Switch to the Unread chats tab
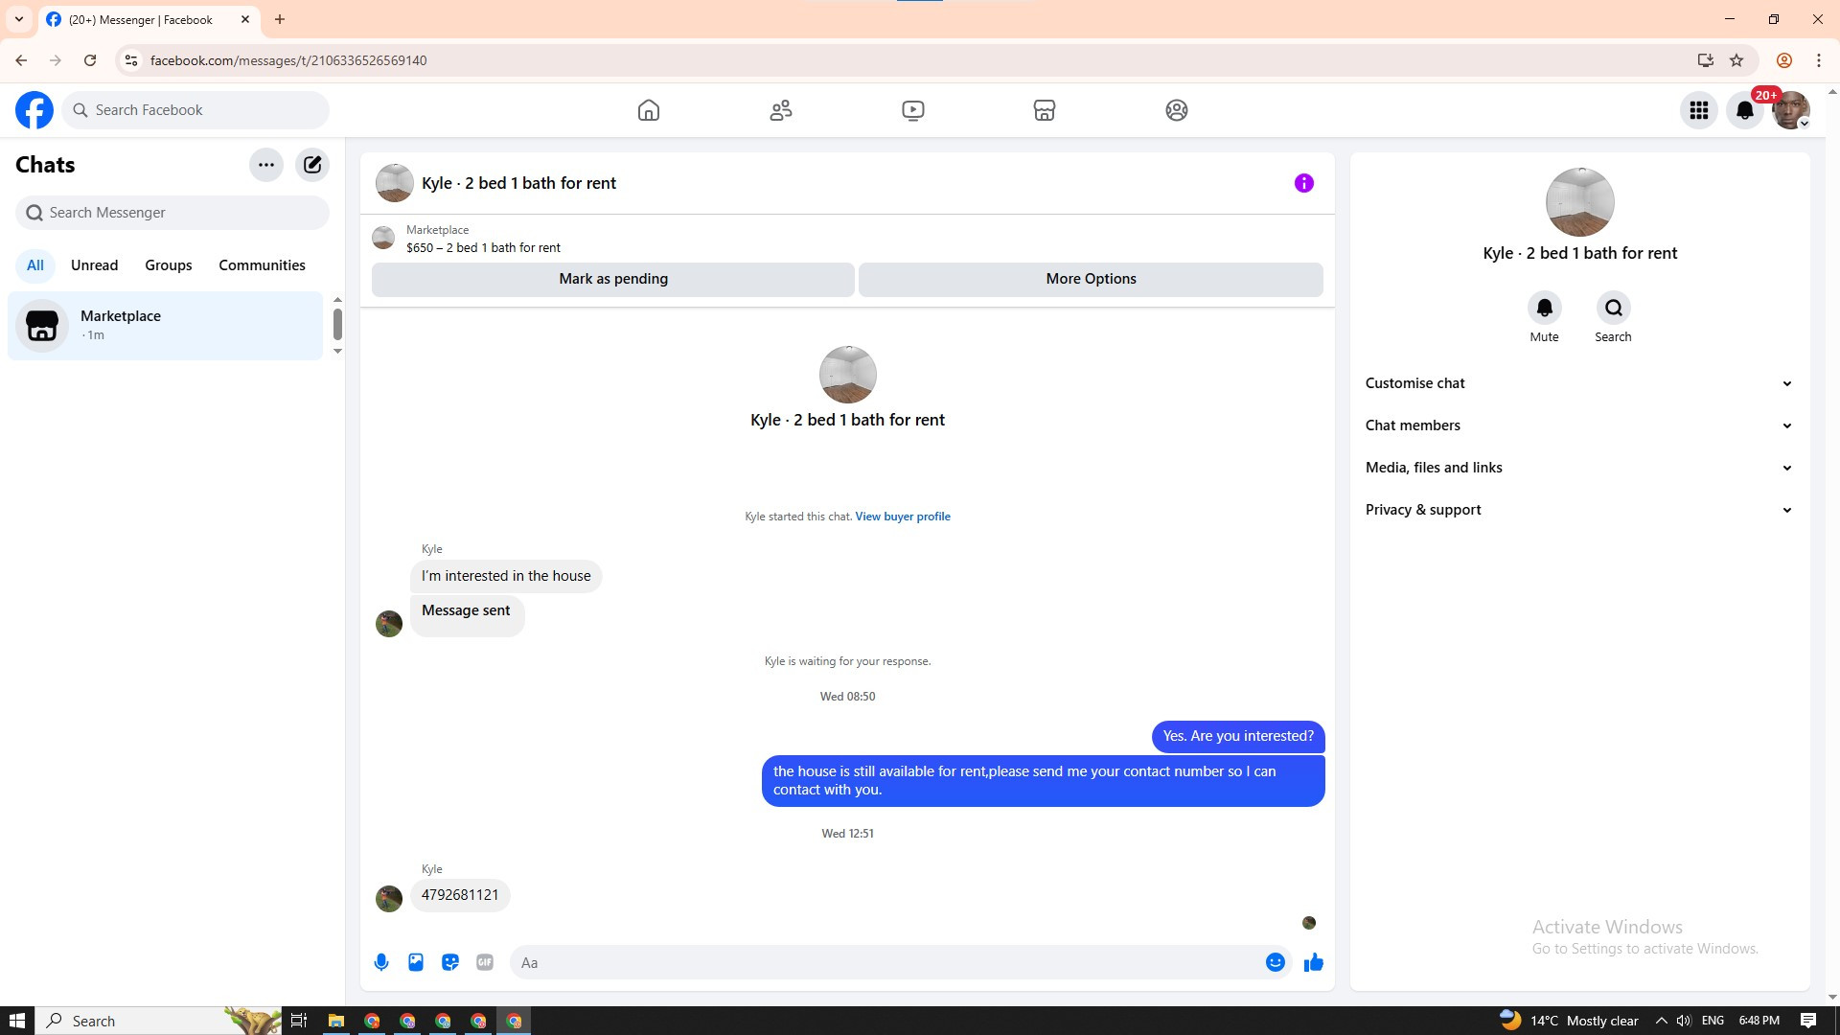Viewport: 1840px width, 1035px height. coord(94,265)
